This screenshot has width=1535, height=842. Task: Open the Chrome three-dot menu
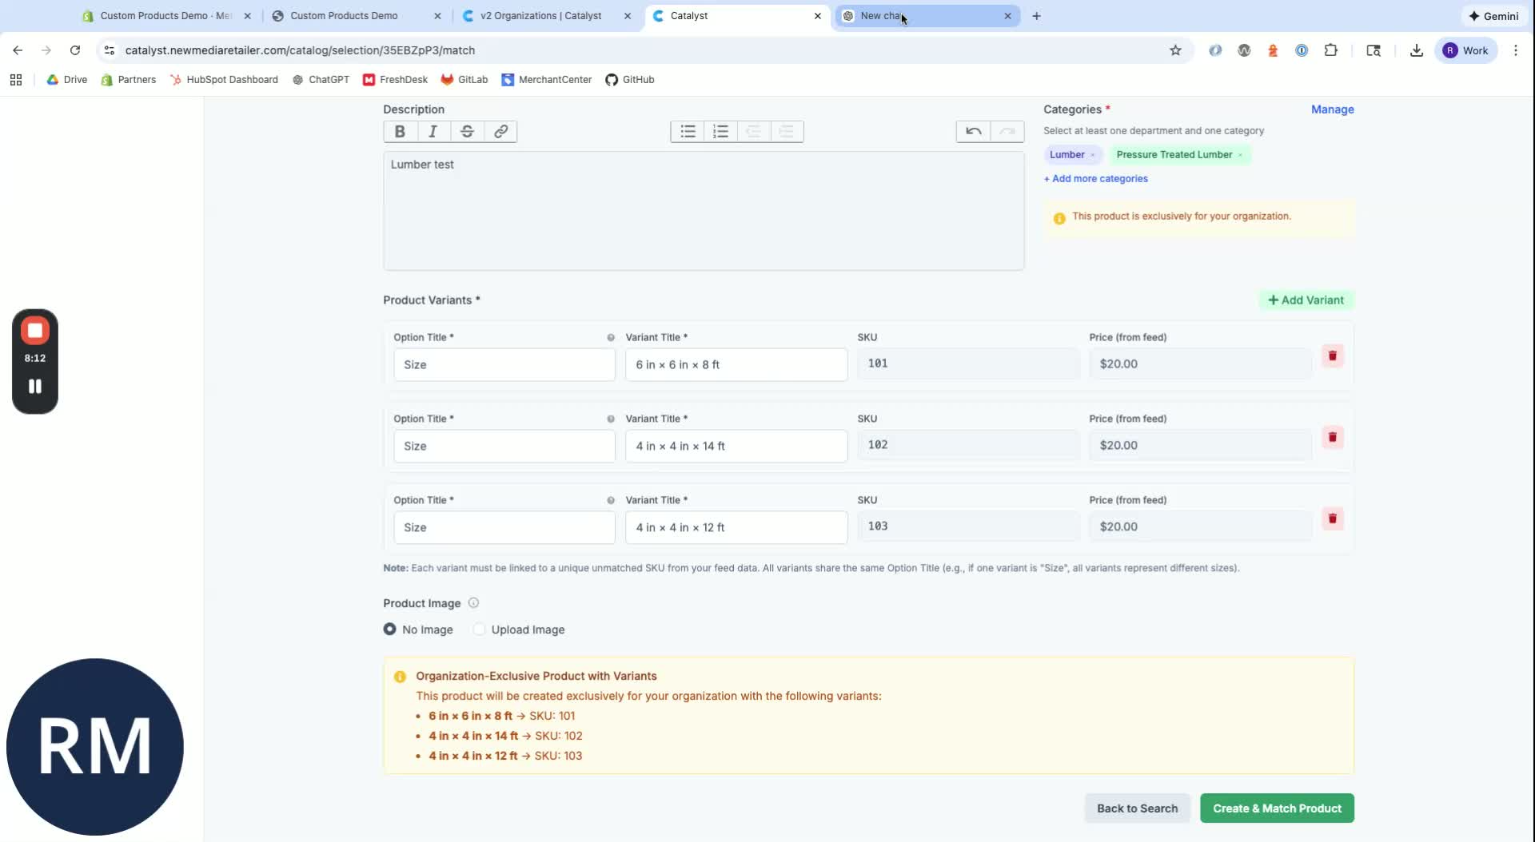pos(1516,50)
